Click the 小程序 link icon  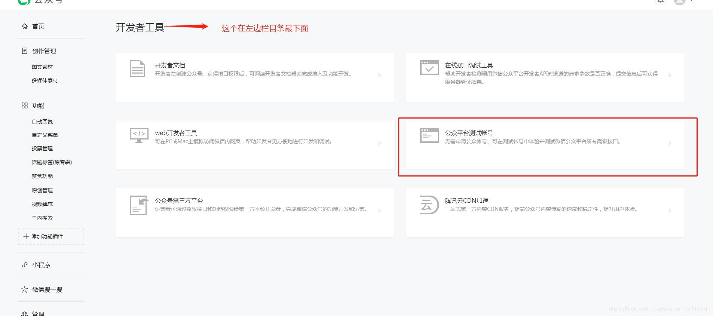click(x=25, y=265)
